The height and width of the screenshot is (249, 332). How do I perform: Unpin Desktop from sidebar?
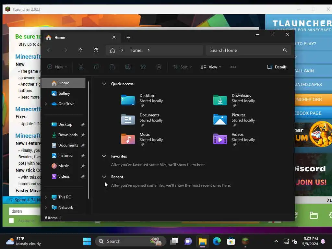(83, 124)
